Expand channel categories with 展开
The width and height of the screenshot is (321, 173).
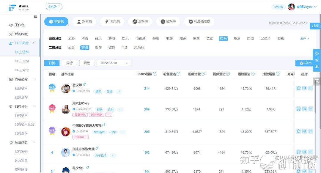coord(305,39)
